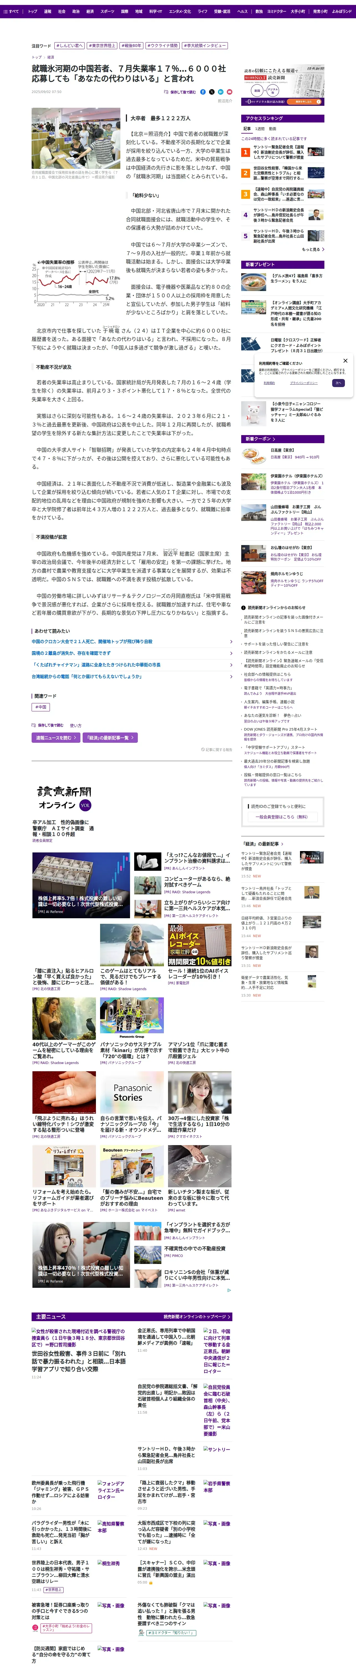The height and width of the screenshot is (1666, 356).
Task: Open 大阪市西成区 小学校 article
Action: [166, 1532]
